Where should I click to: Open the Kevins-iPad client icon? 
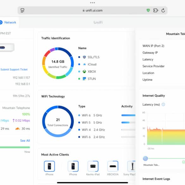(x=93, y=166)
